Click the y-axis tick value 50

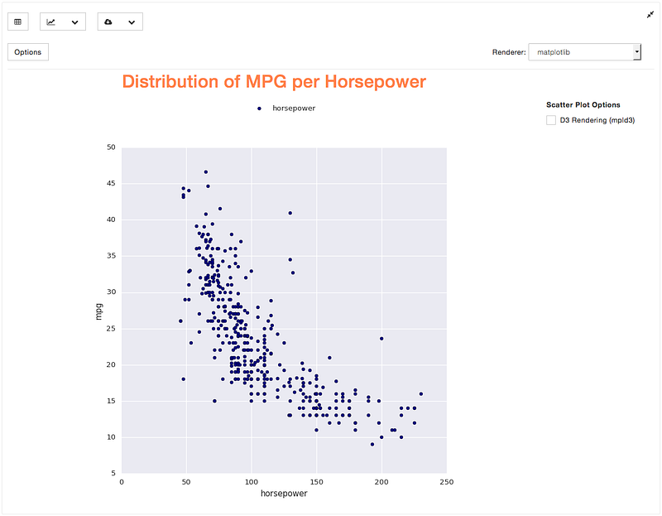coord(111,147)
